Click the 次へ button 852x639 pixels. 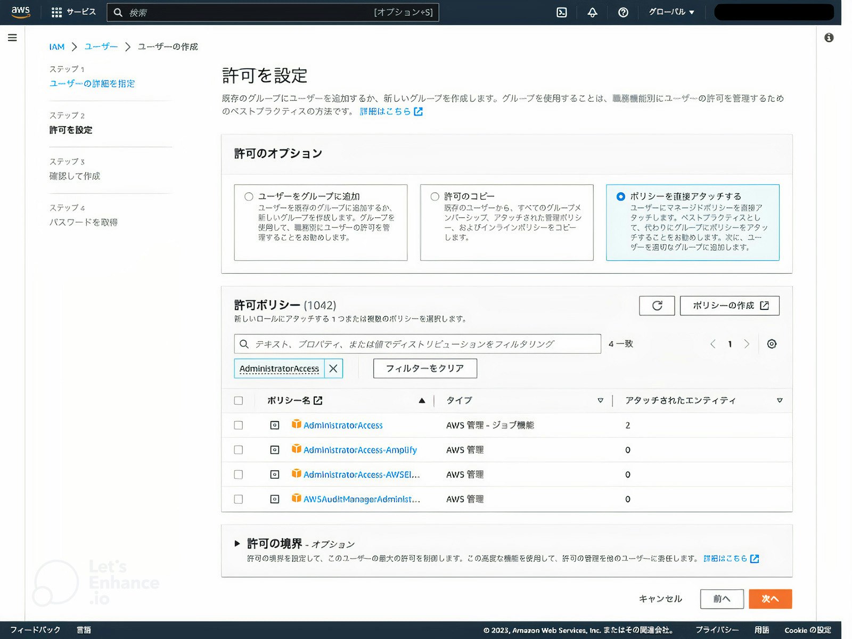coord(770,599)
